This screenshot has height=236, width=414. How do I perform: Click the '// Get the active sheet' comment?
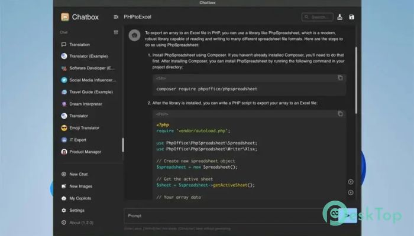(x=185, y=179)
